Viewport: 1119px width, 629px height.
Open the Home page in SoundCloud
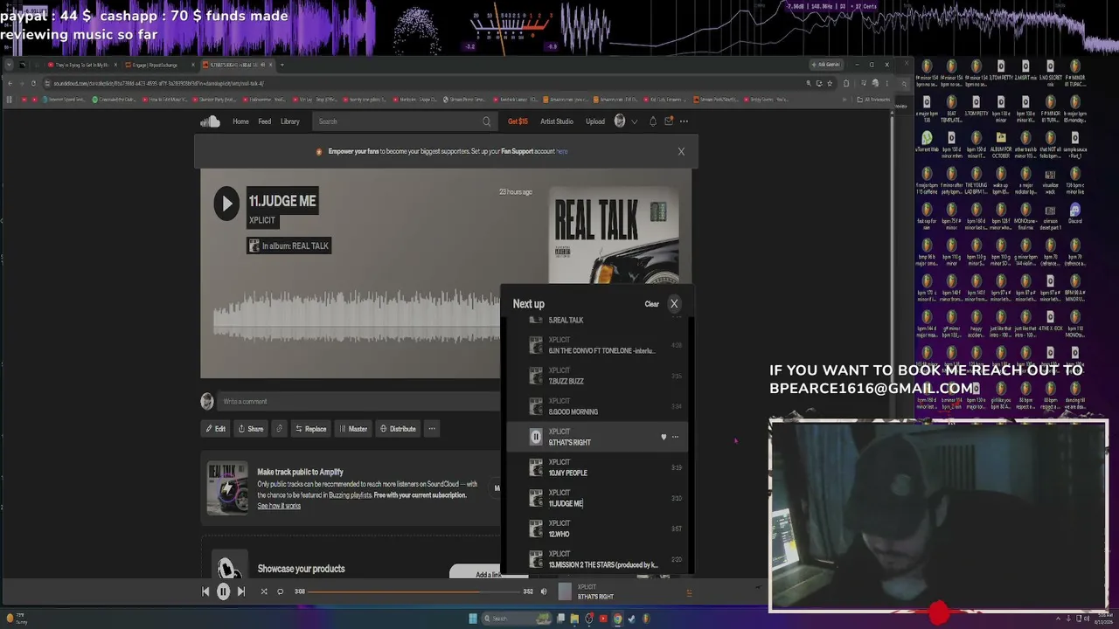click(x=240, y=121)
